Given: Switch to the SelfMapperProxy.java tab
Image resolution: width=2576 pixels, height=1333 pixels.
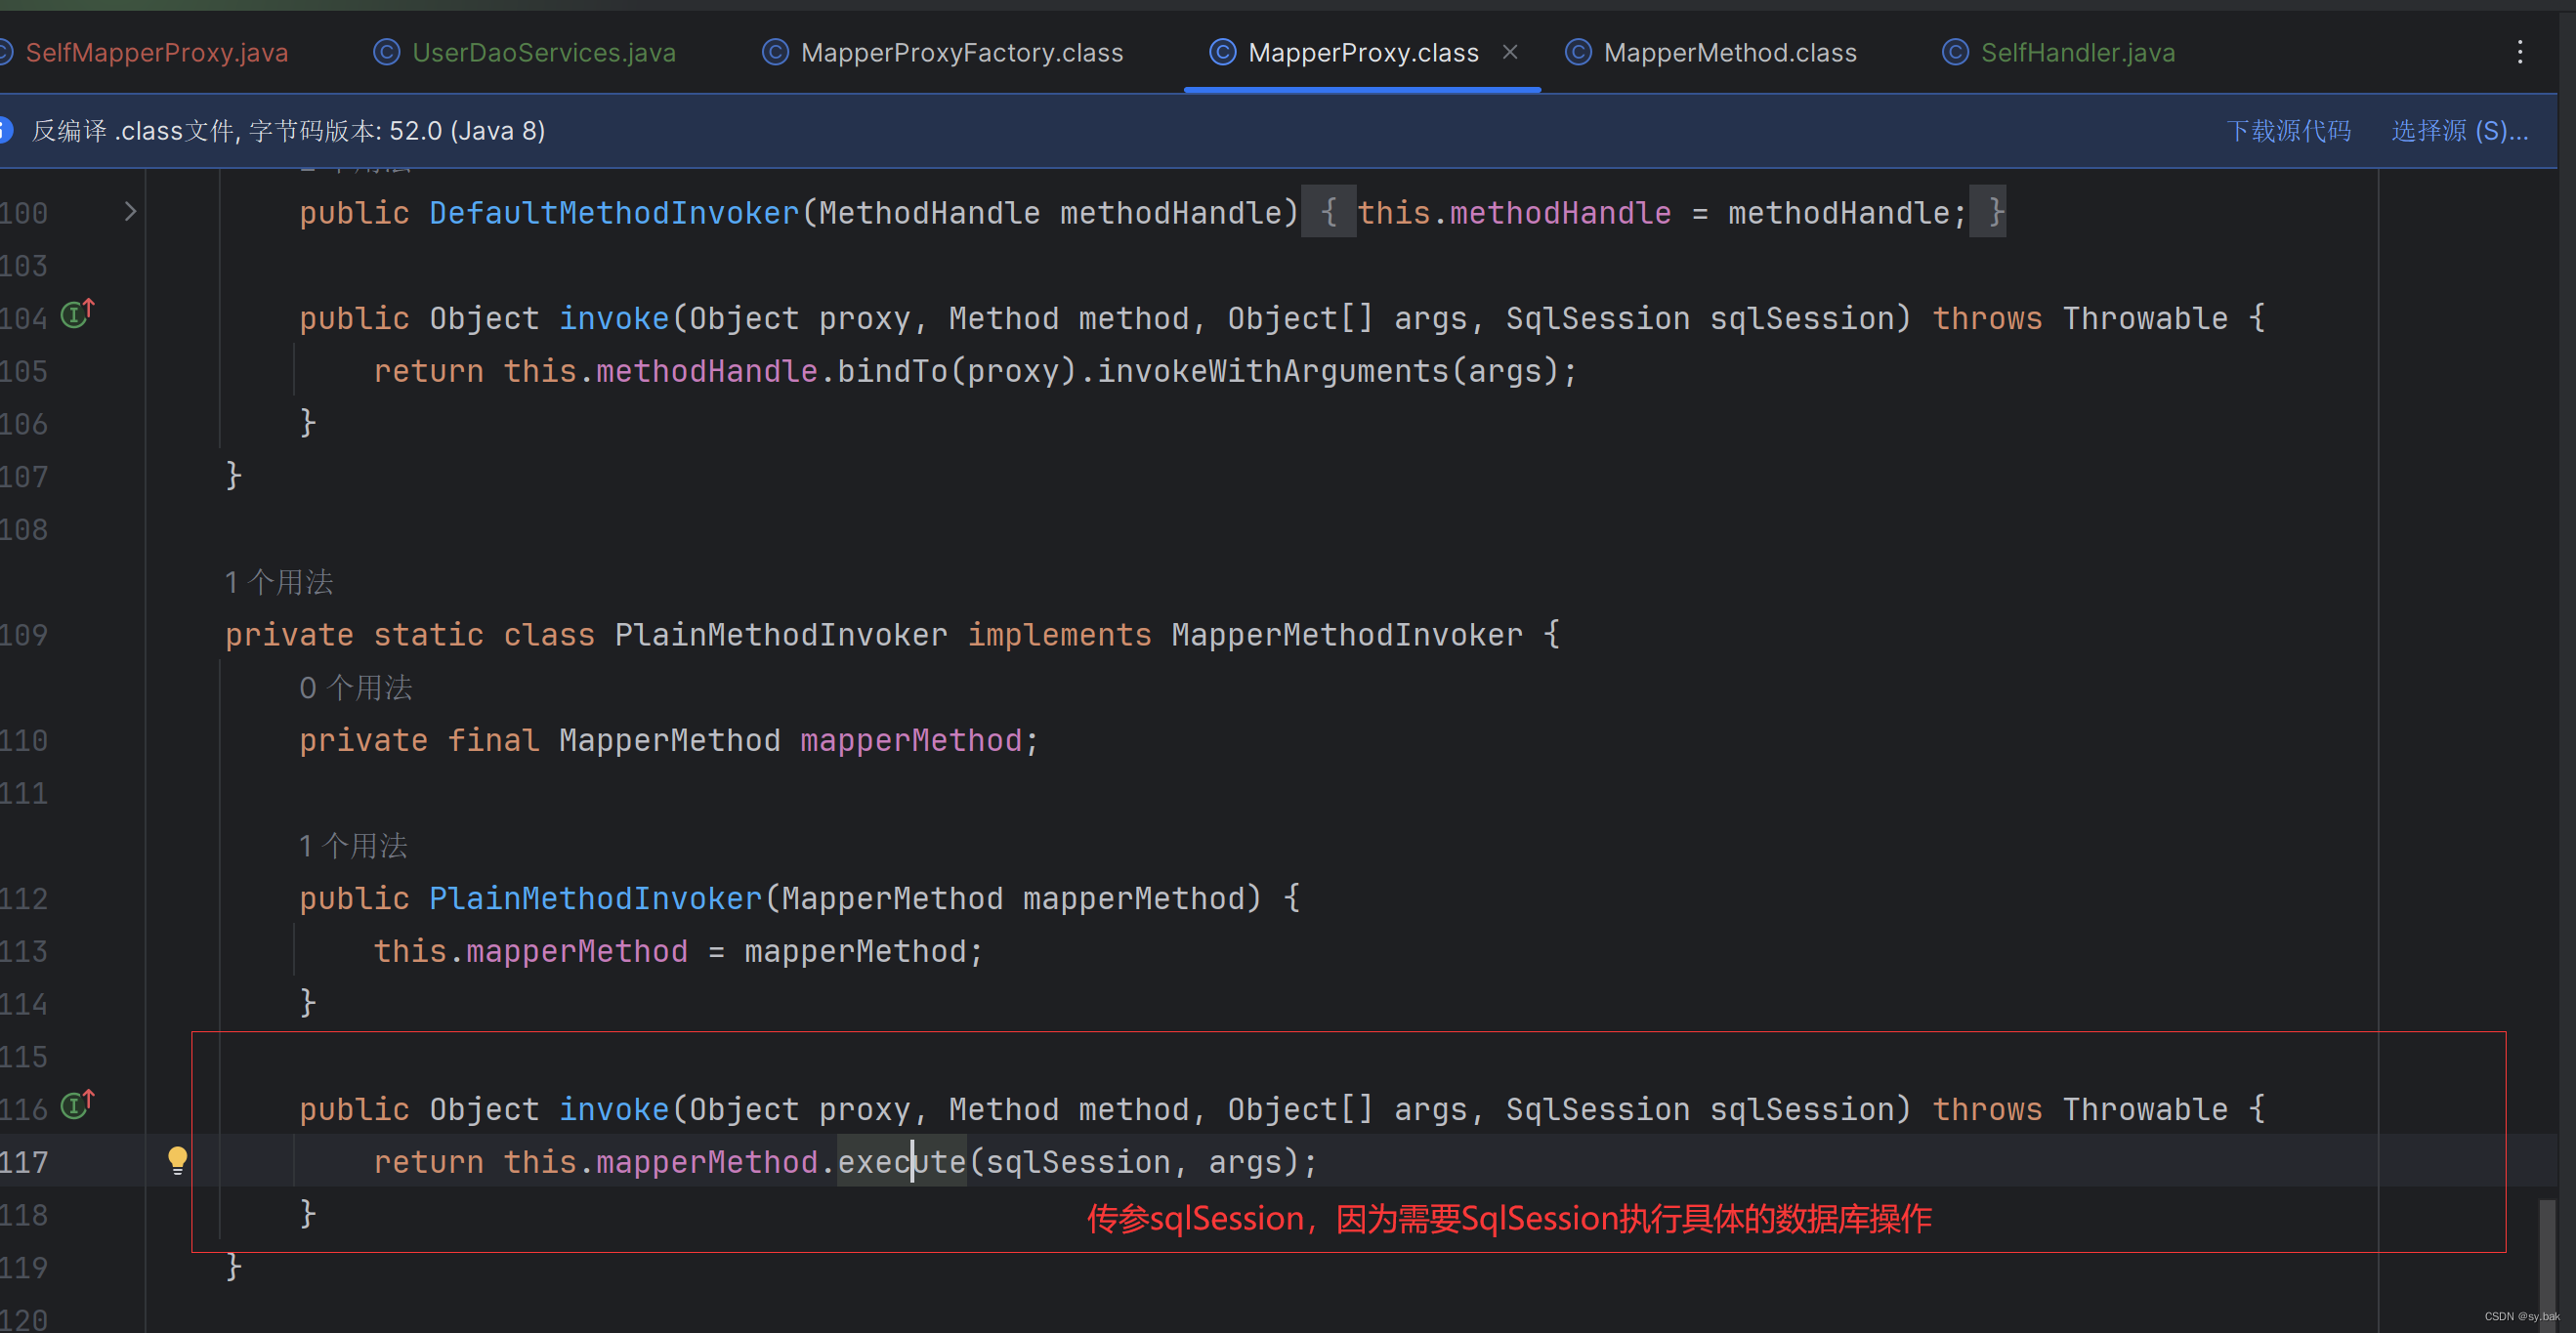Looking at the screenshot, I should pos(156,52).
